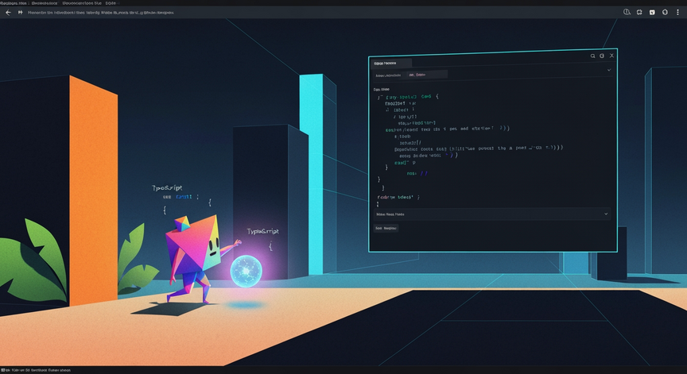This screenshot has width=687, height=374.
Task: Open search in the code panel header
Action: coord(592,56)
